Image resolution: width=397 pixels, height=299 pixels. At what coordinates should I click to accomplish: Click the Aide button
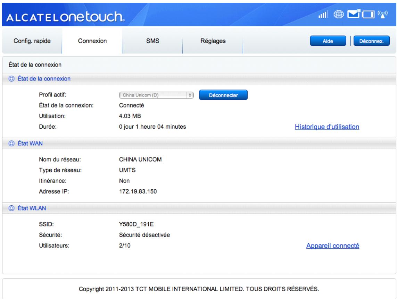[x=328, y=41]
